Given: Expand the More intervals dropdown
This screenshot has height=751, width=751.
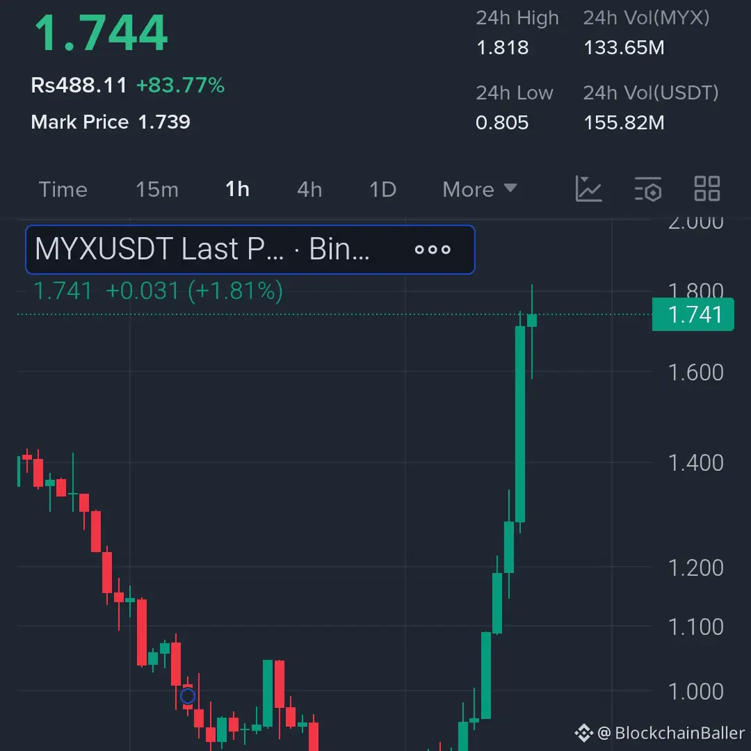Looking at the screenshot, I should [479, 190].
